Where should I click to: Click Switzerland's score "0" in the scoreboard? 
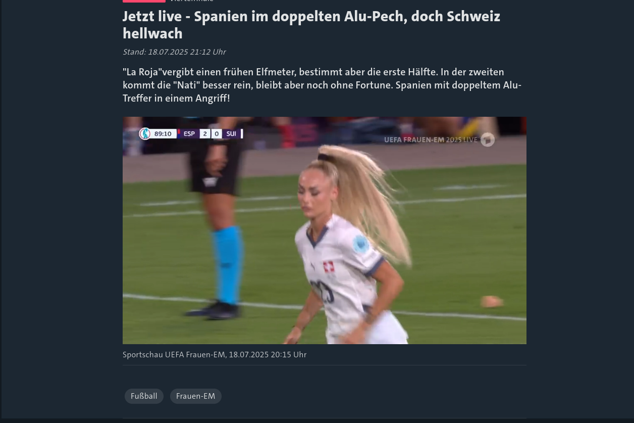217,134
